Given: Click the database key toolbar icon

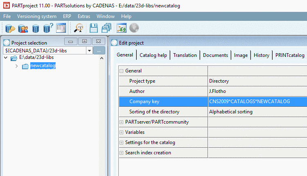Looking at the screenshot, I should point(10,28).
